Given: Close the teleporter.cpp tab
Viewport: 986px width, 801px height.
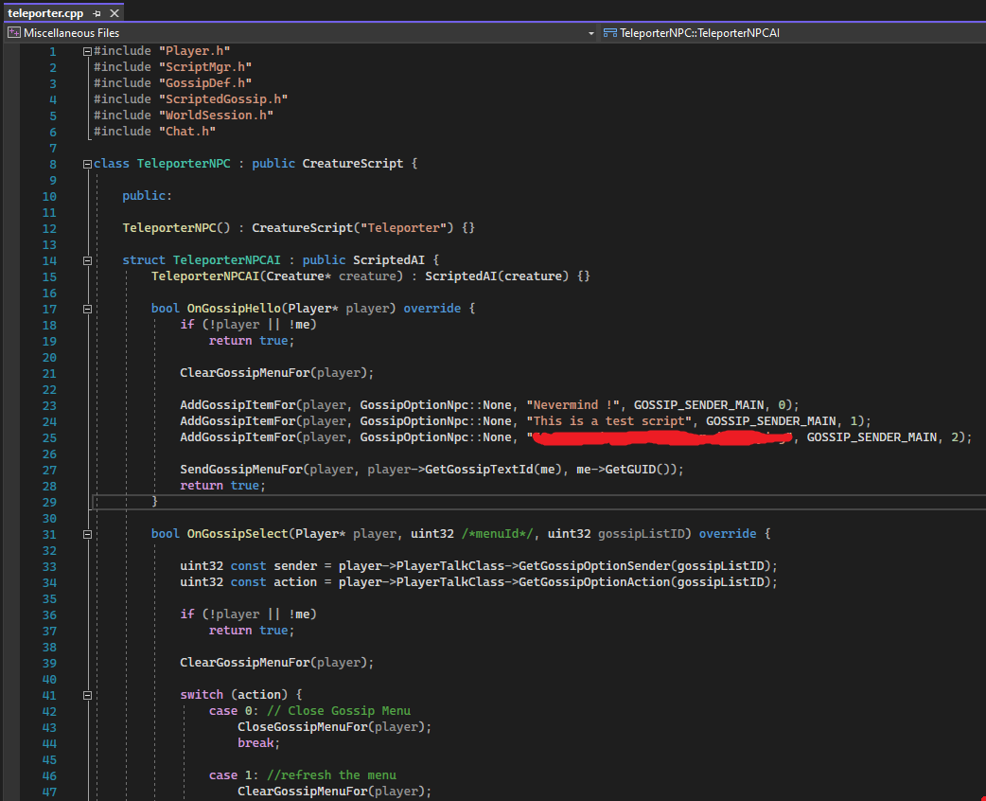Looking at the screenshot, I should point(114,13).
